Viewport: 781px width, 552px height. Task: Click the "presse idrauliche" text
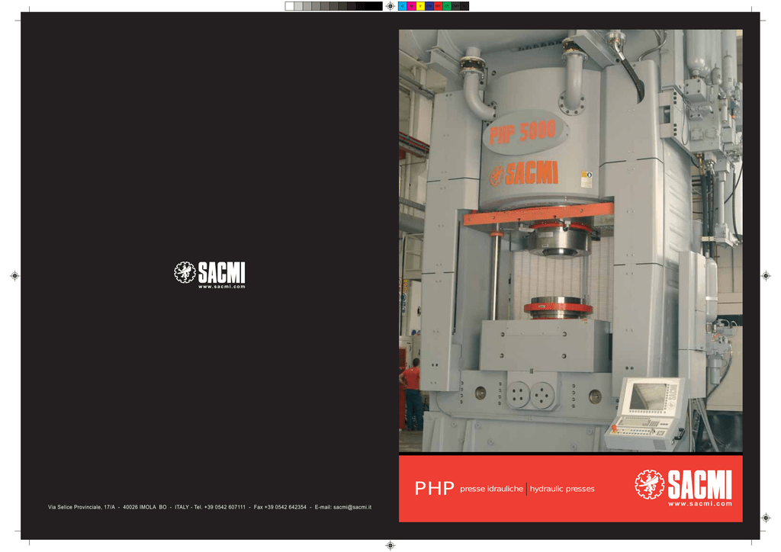click(492, 489)
